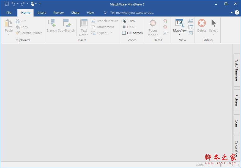Image resolution: width=241 pixels, height=168 pixels.
Task: Expand the MapView dropdown arrow
Action: 179,35
